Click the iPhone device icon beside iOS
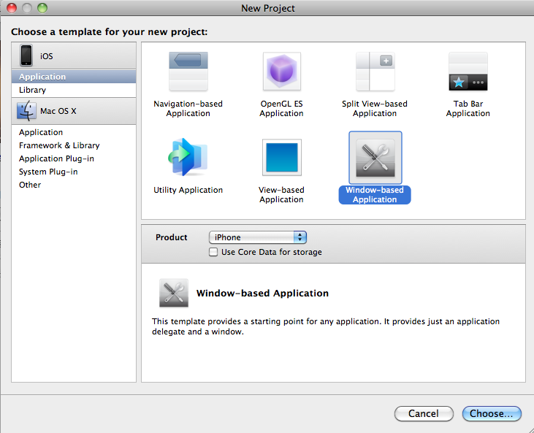Image resolution: width=534 pixels, height=433 pixels. click(26, 55)
